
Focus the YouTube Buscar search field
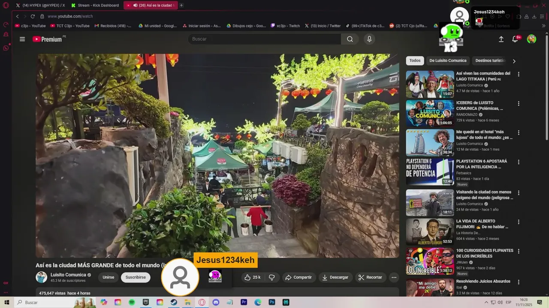click(x=265, y=39)
